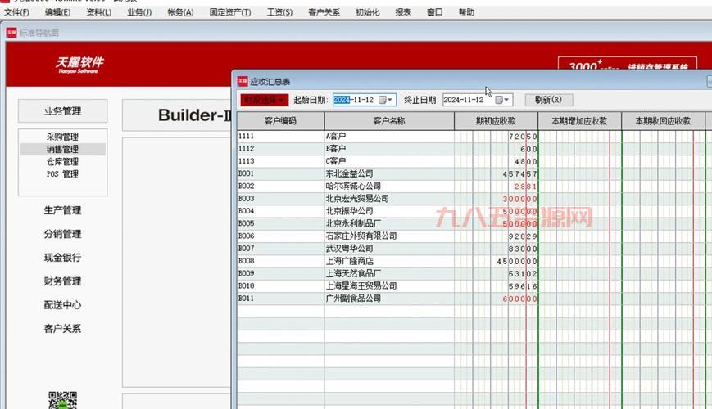Image resolution: width=712 pixels, height=409 pixels.
Task: Open 分销管理 in the sidebar
Action: pyautogui.click(x=62, y=234)
